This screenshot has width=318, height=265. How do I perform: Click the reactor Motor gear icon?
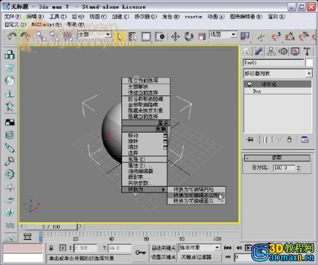(x=10, y=174)
